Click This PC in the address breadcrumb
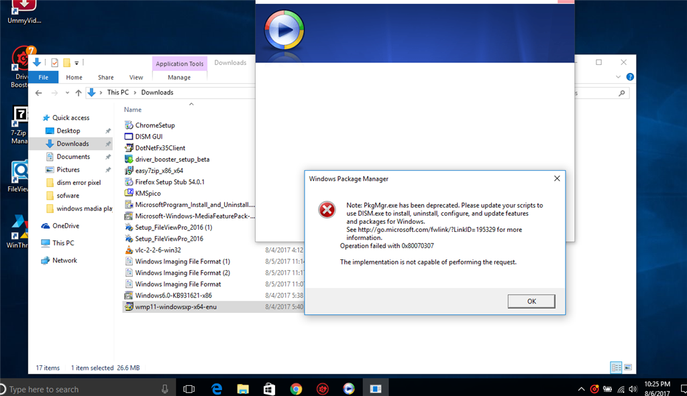This screenshot has height=396, width=687. [118, 92]
